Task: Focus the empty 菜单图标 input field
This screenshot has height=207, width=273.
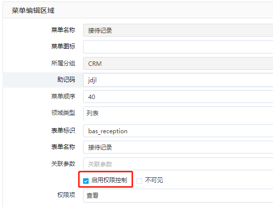Action: tap(178, 47)
